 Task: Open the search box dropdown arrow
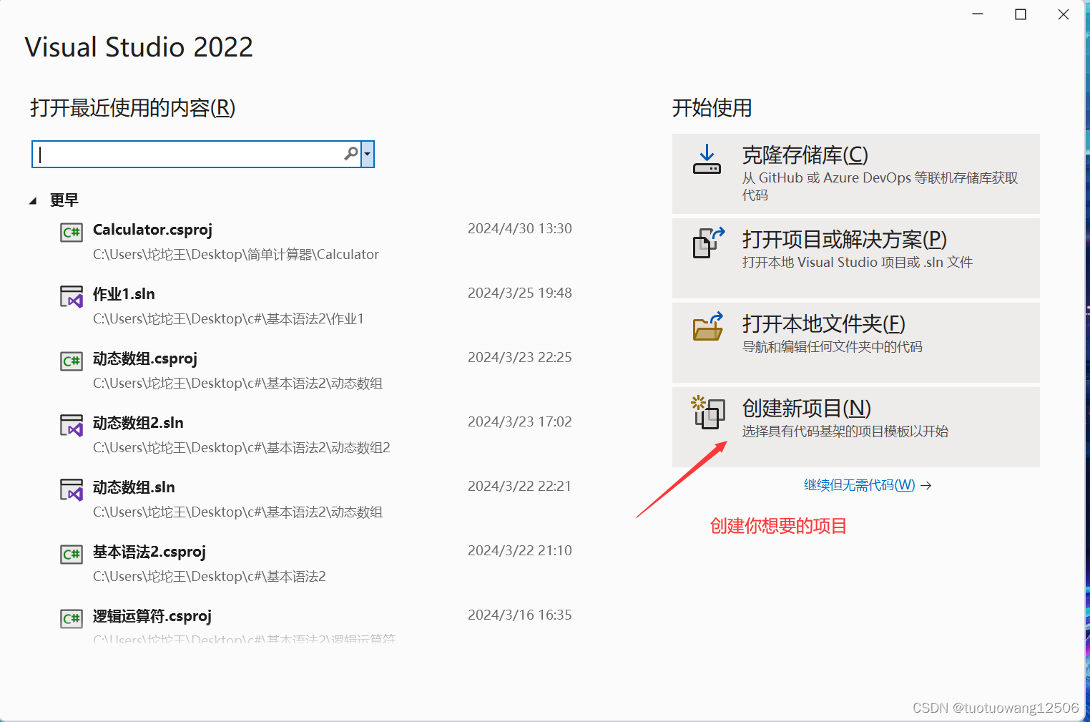pyautogui.click(x=368, y=154)
